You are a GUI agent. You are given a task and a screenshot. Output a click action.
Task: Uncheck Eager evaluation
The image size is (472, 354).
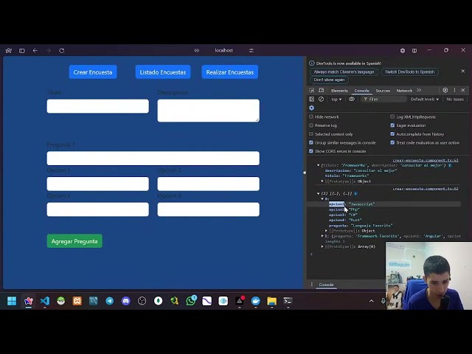[x=392, y=125]
